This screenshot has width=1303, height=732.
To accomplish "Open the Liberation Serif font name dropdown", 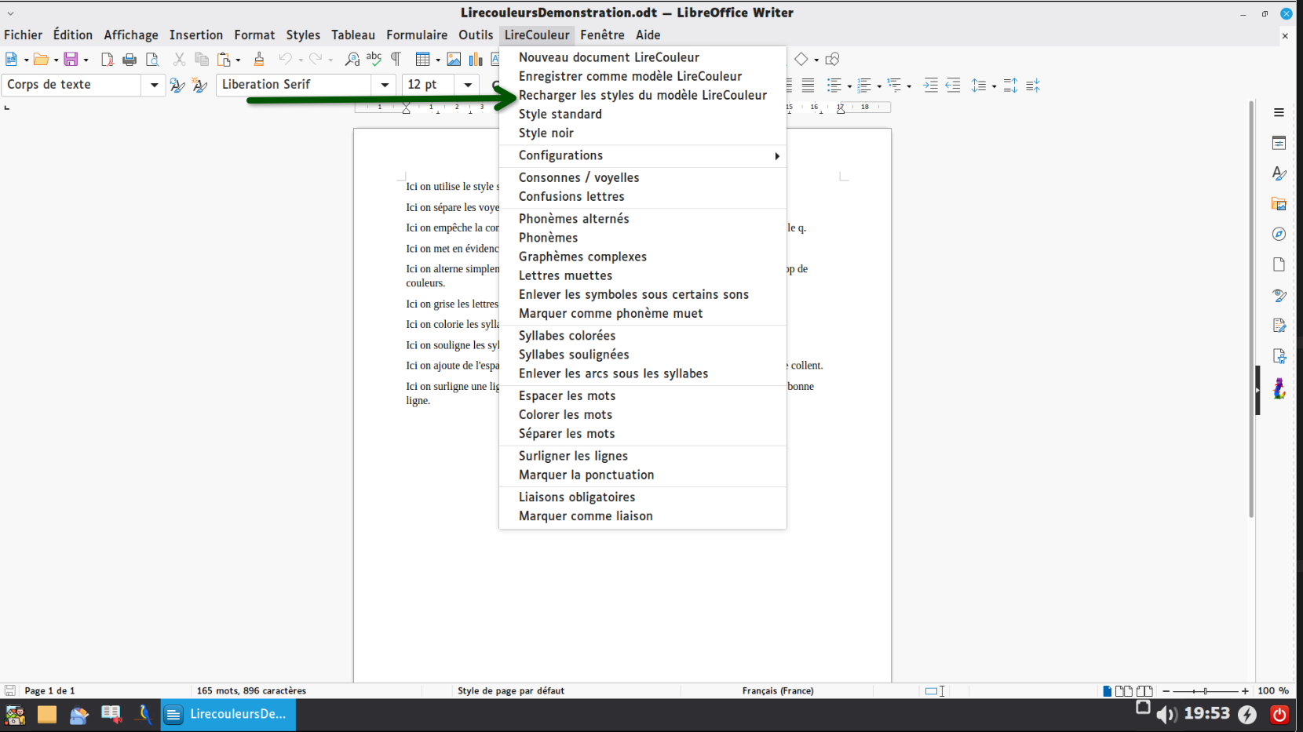I will [385, 85].
